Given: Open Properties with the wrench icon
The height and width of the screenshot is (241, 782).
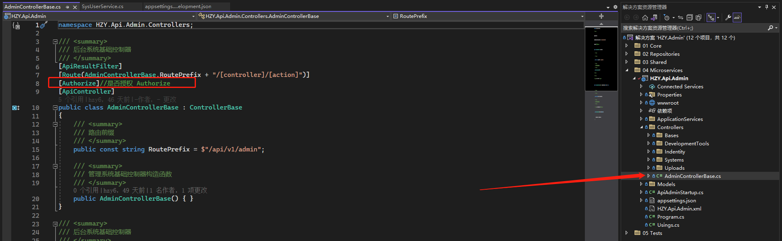Looking at the screenshot, I should point(728,18).
